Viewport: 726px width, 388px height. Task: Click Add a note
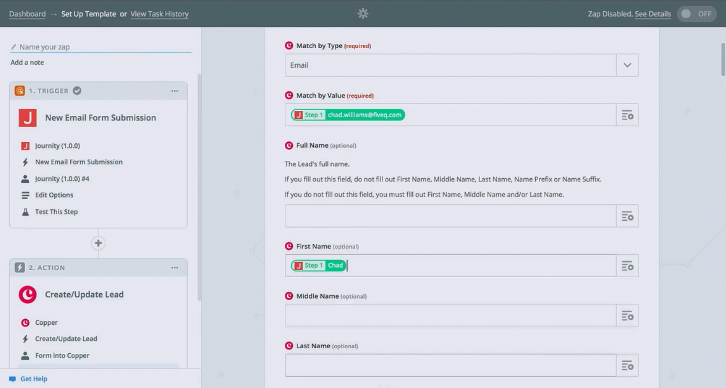click(x=27, y=62)
